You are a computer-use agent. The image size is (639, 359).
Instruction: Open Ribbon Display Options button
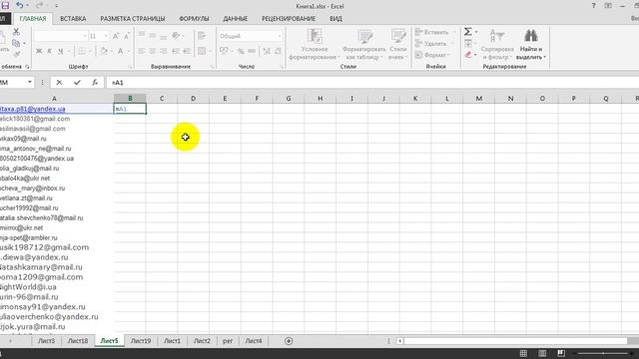pyautogui.click(x=608, y=6)
